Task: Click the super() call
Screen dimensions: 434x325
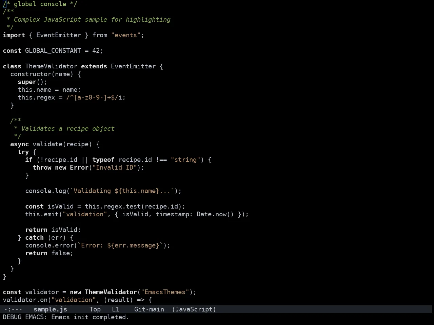Action: tap(31, 82)
